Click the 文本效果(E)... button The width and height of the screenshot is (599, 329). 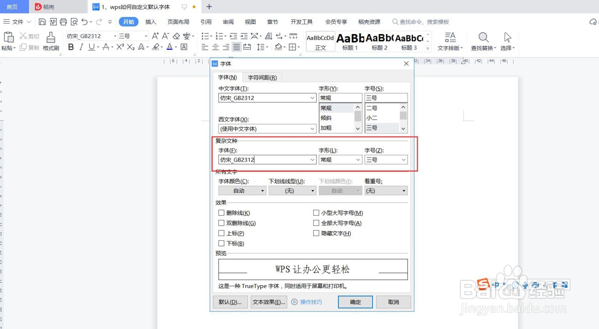point(269,302)
